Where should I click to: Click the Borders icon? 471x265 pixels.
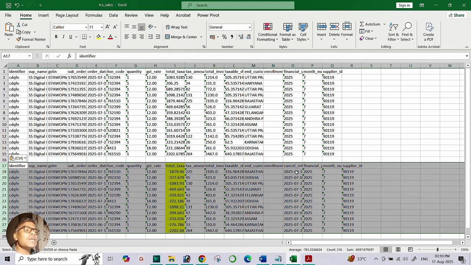[84, 37]
